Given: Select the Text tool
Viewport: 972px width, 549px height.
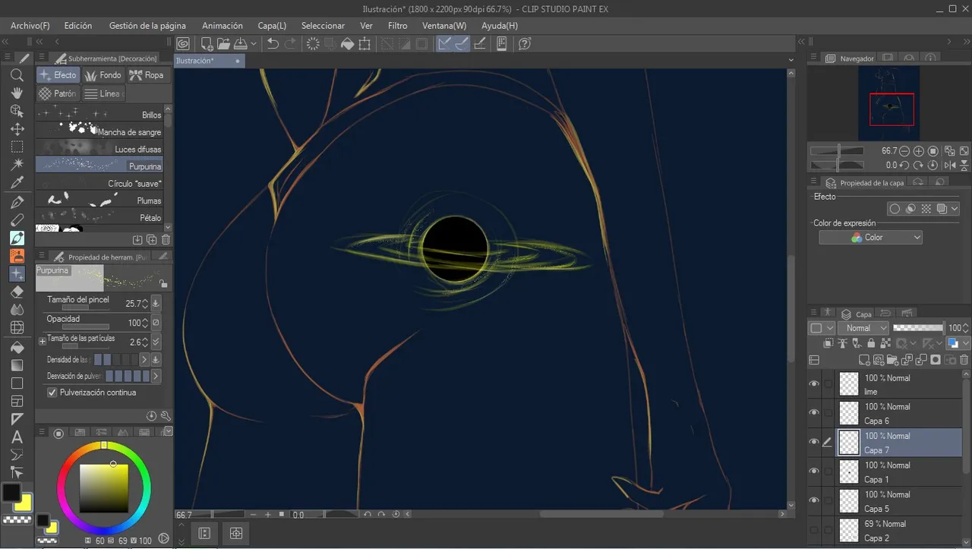Looking at the screenshot, I should [x=17, y=437].
